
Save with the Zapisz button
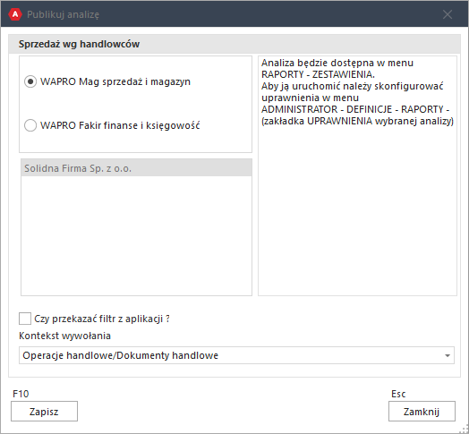tap(44, 412)
